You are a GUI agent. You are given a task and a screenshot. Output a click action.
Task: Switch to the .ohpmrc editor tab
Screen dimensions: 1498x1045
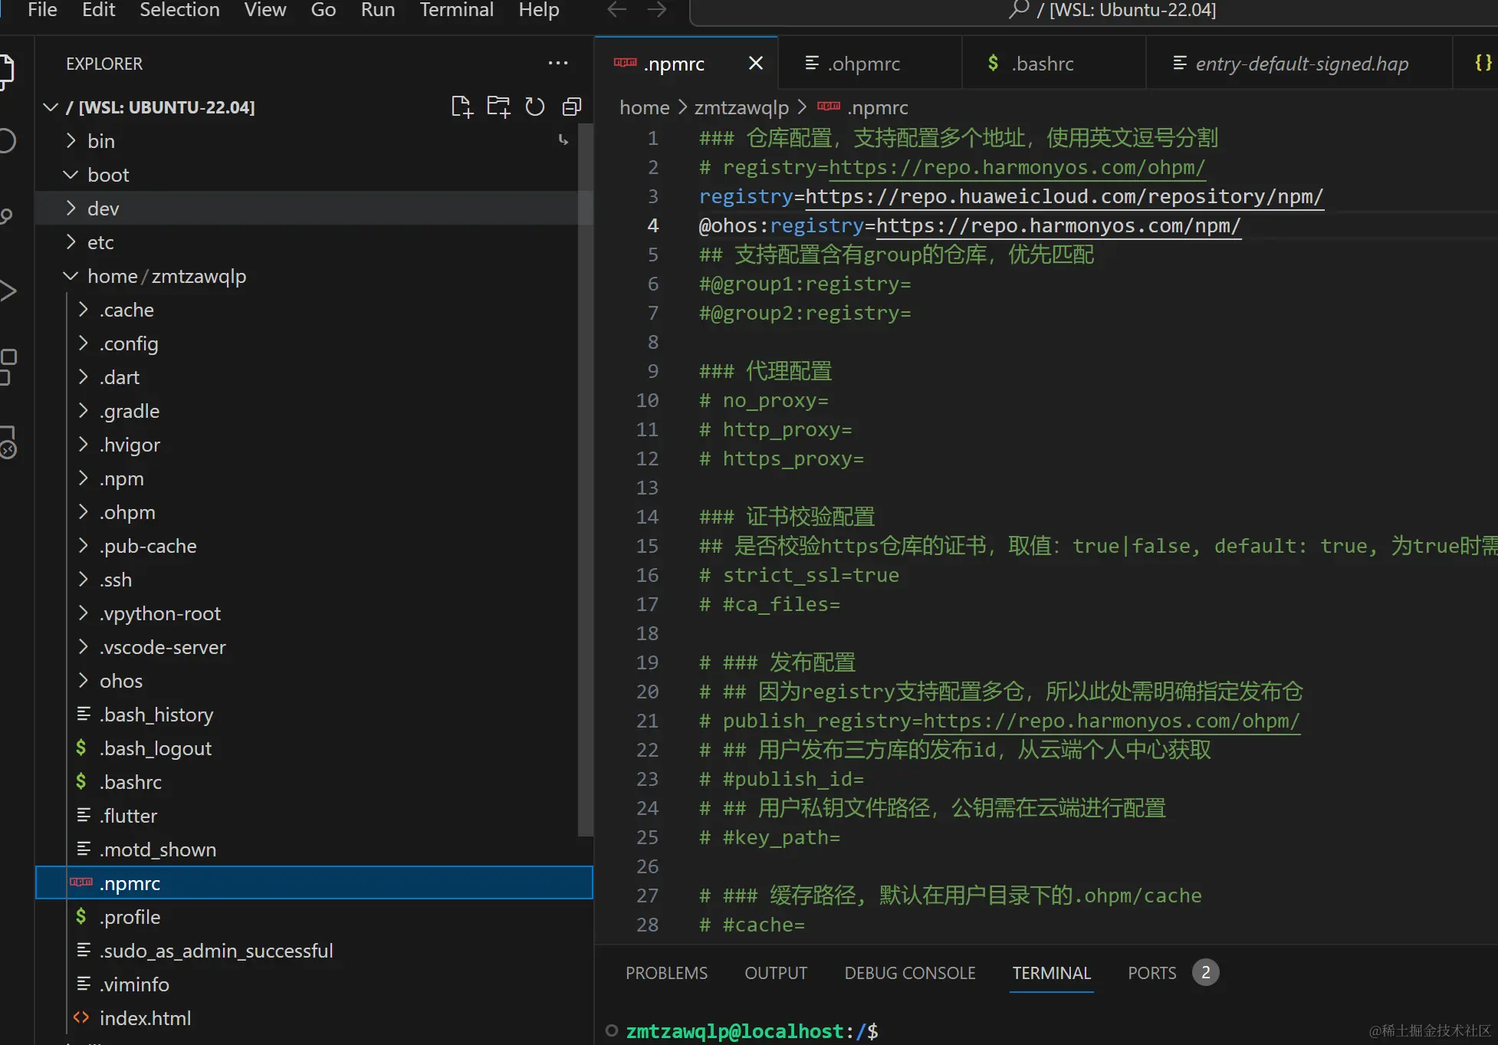point(863,64)
